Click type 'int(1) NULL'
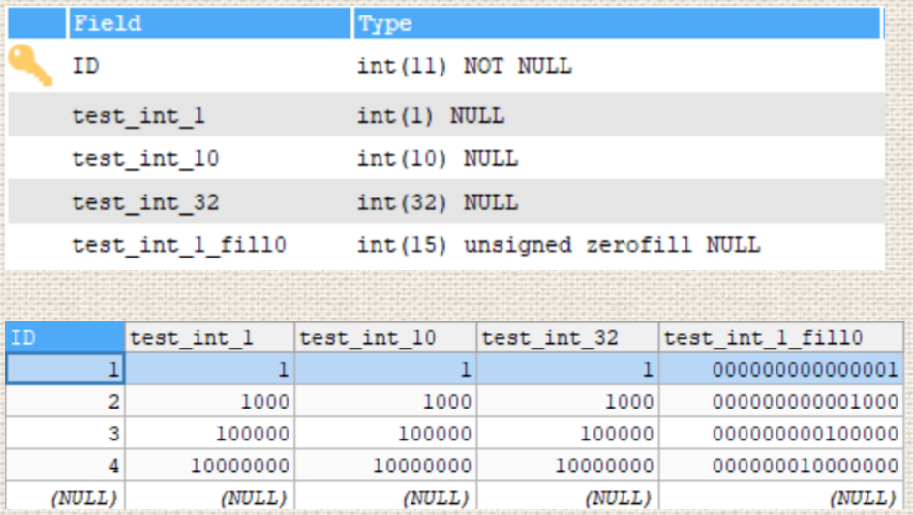Screen dimensions: 913x515 (430, 116)
